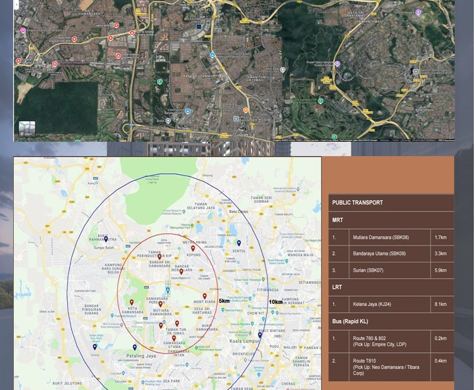Click the PUBLIC TRANSPORT table header

pyautogui.click(x=391, y=203)
